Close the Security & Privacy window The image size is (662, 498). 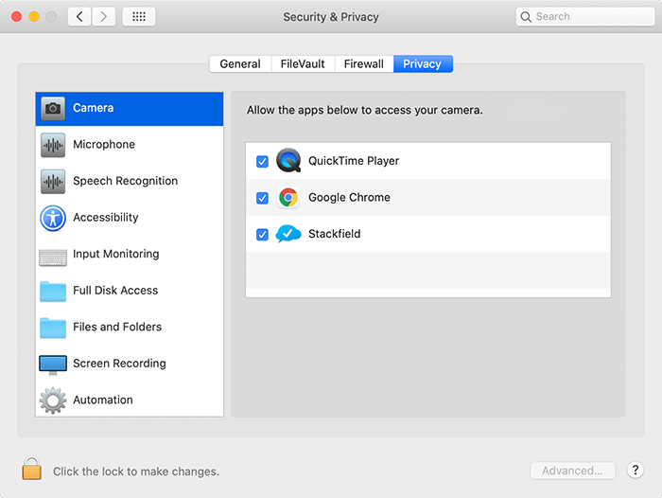click(16, 17)
